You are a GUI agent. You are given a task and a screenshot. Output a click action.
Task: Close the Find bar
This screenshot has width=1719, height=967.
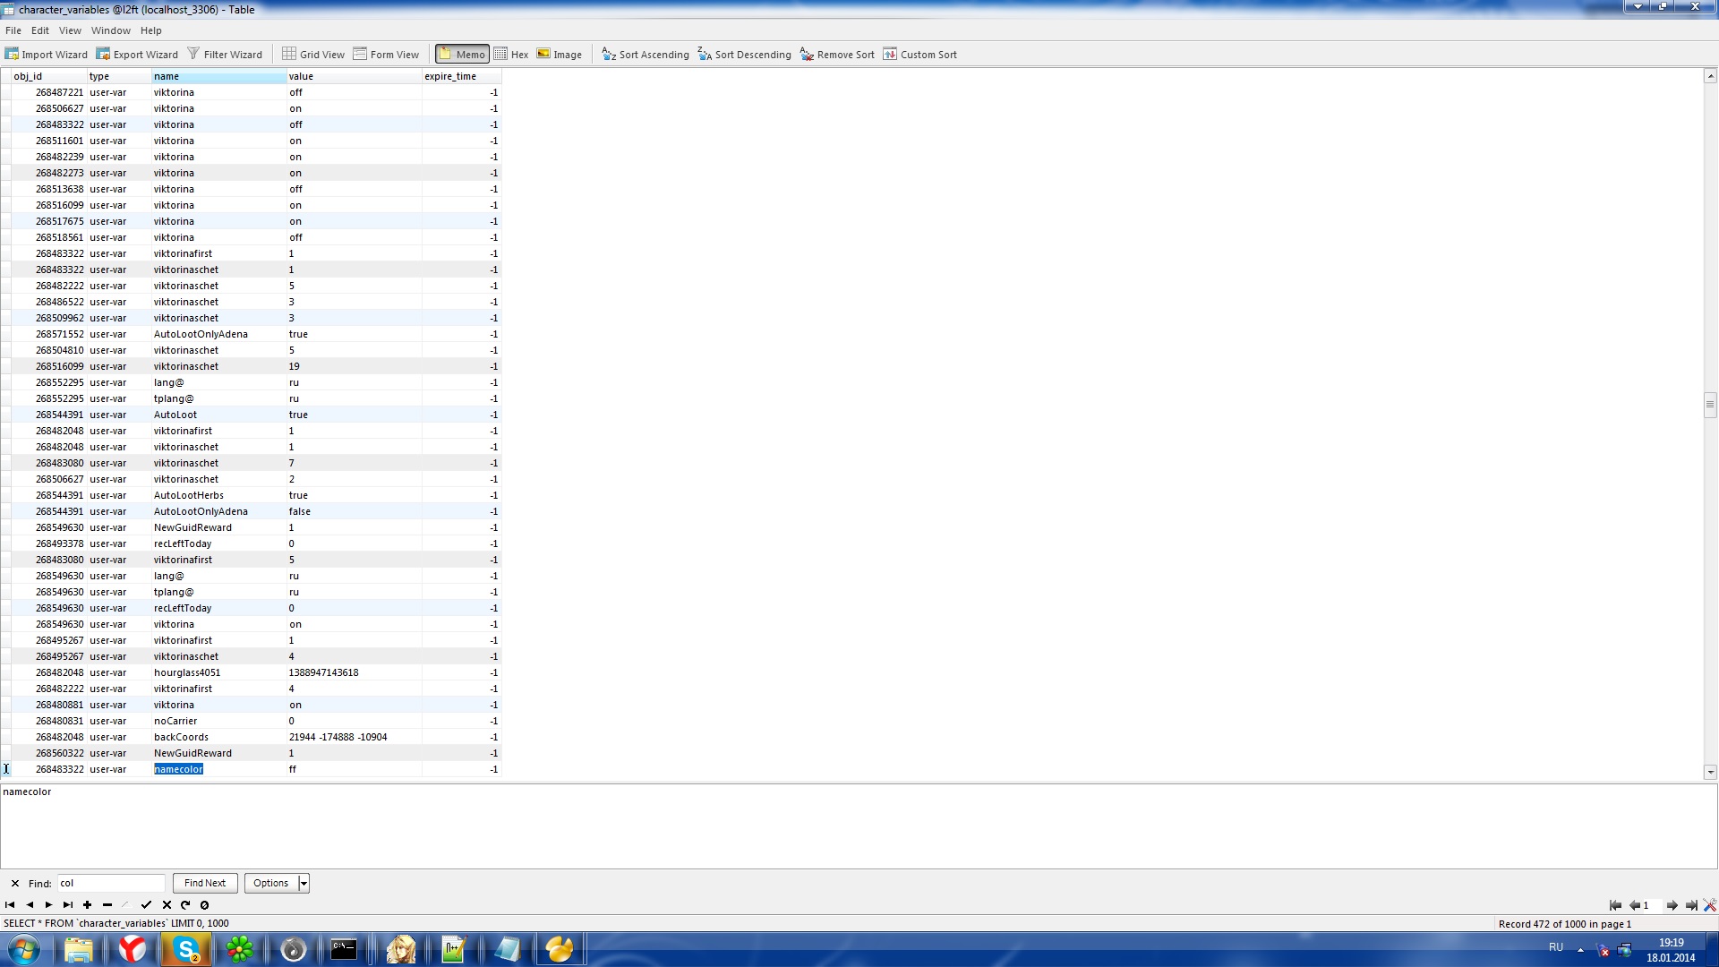coord(14,884)
